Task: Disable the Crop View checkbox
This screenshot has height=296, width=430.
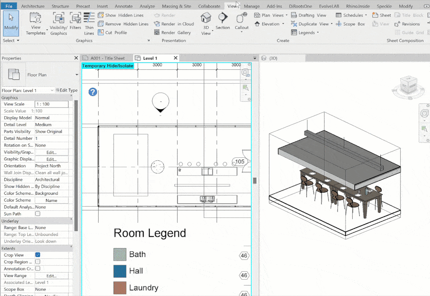Action: (x=38, y=255)
